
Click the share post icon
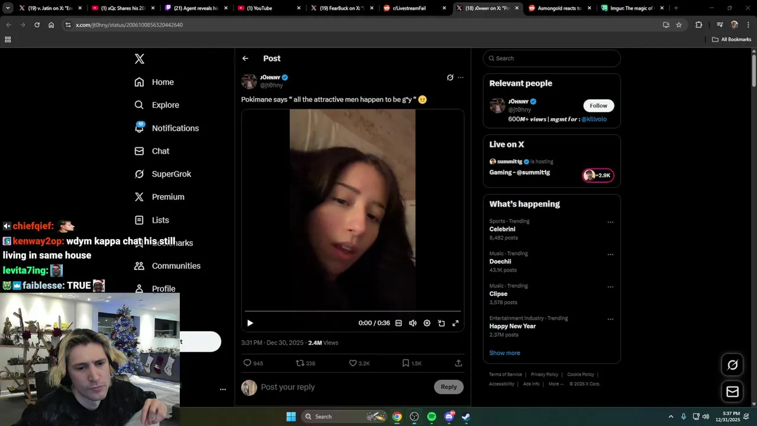point(458,363)
